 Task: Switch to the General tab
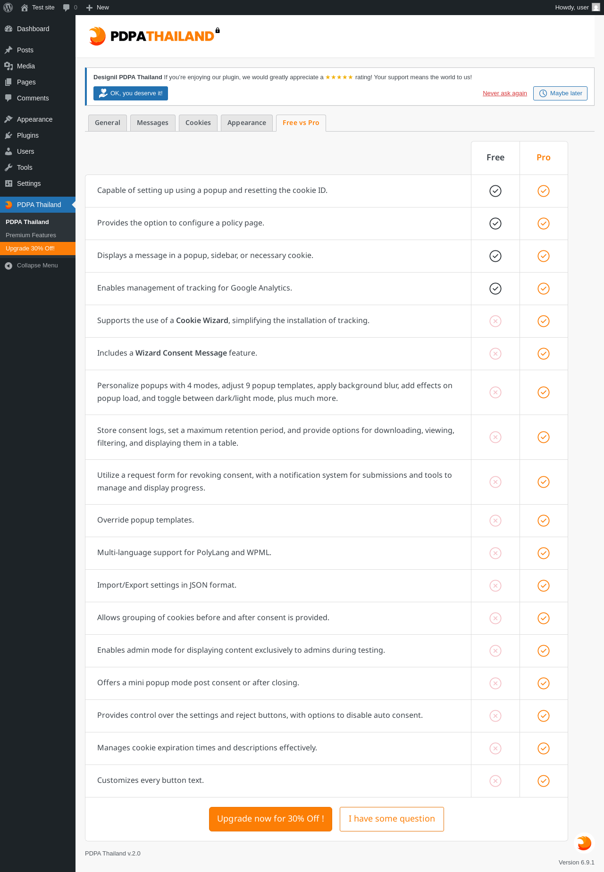click(x=108, y=123)
